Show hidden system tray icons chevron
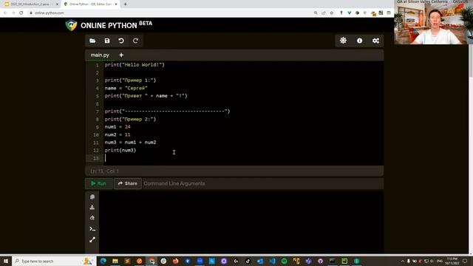The width and height of the screenshot is (473, 266). 402,261
